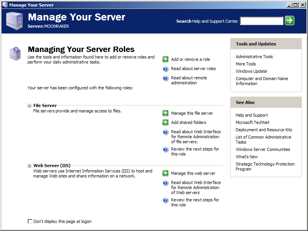Open Microsoft TechNet link
This screenshot has width=308, height=231.
tap(253, 122)
